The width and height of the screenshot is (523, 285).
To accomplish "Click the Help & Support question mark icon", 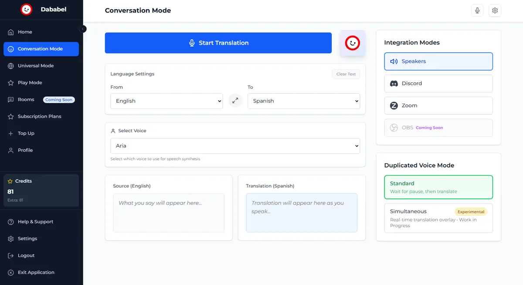I will [11, 222].
